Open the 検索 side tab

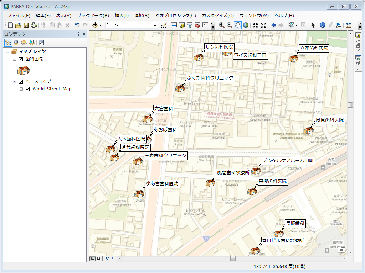pyautogui.click(x=358, y=63)
